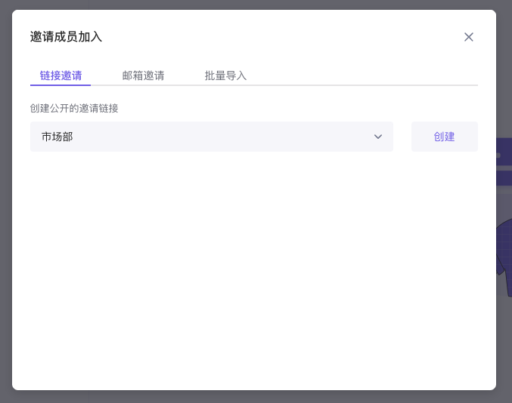The height and width of the screenshot is (403, 512).
Task: Click the purple underline beneath 链接邀请
Action: click(x=61, y=85)
